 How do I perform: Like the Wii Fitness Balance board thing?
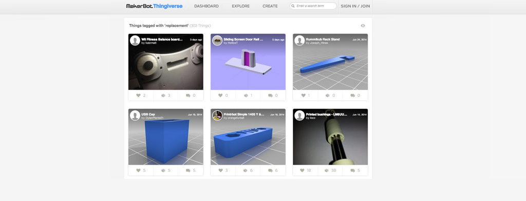pos(138,95)
